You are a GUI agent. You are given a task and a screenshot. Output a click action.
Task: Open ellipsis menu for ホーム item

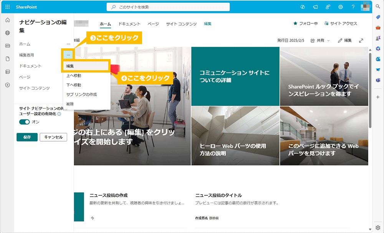click(68, 44)
